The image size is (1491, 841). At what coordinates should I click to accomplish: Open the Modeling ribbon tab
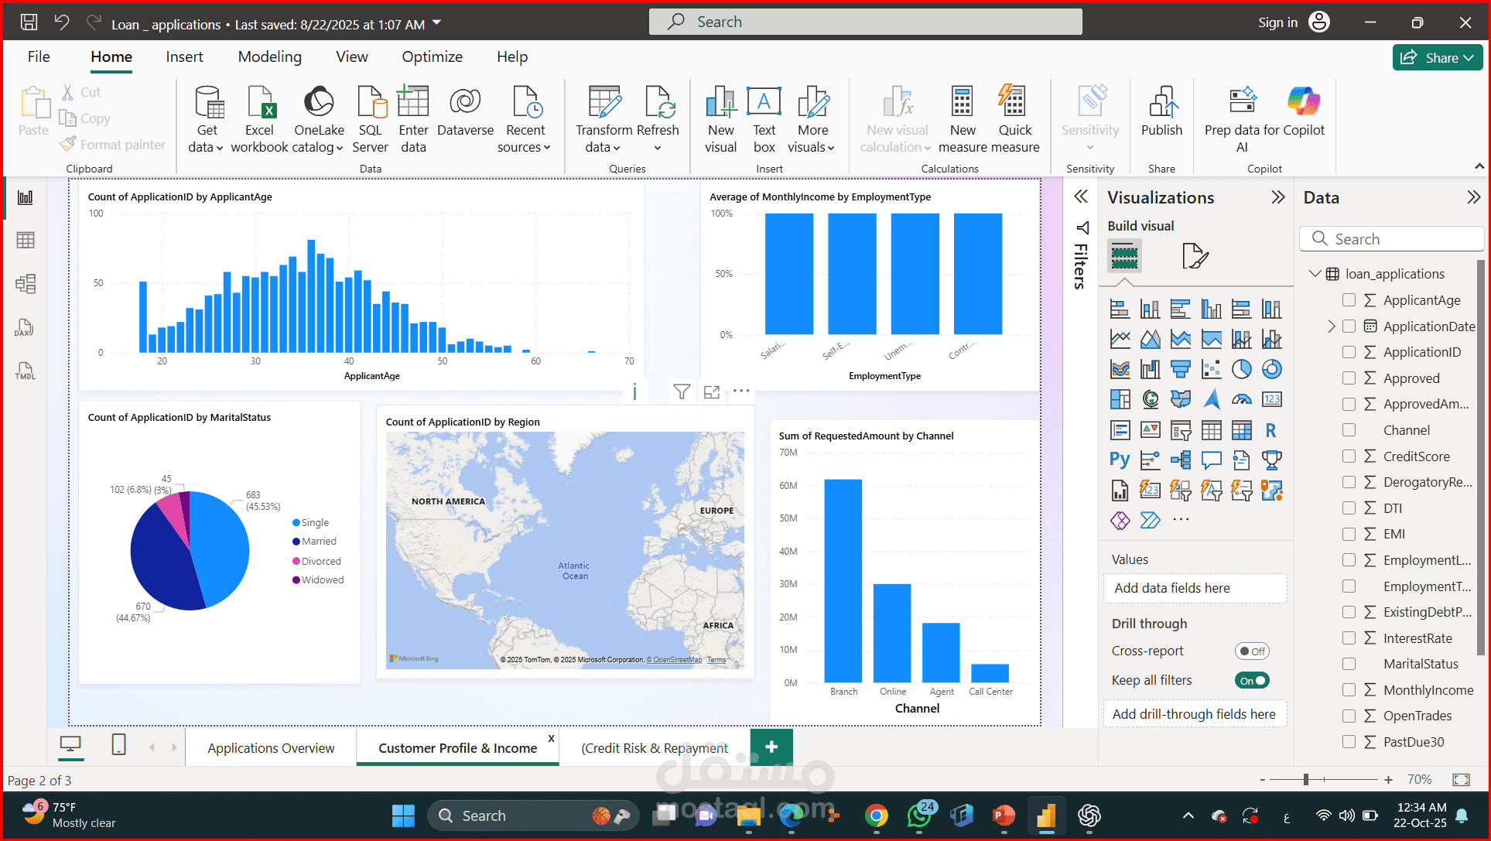(x=269, y=57)
